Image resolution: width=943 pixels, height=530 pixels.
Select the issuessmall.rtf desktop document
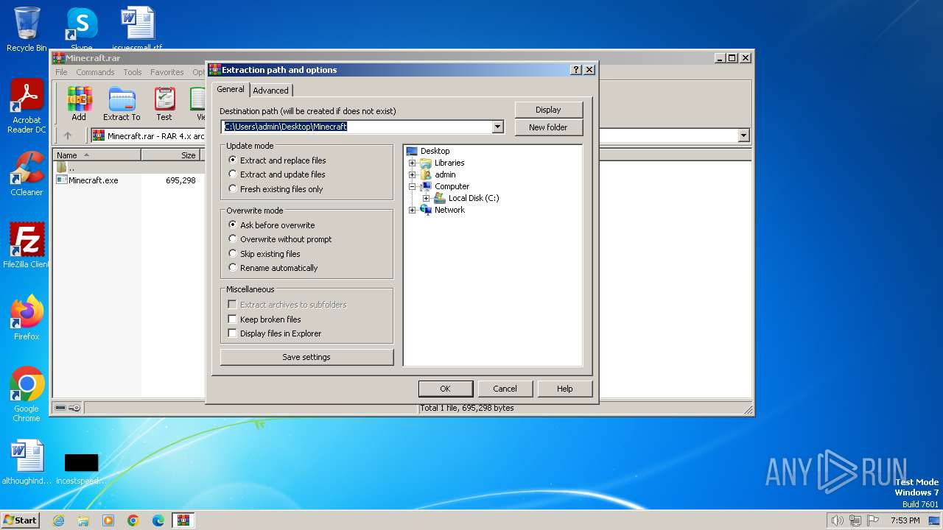[x=137, y=29]
